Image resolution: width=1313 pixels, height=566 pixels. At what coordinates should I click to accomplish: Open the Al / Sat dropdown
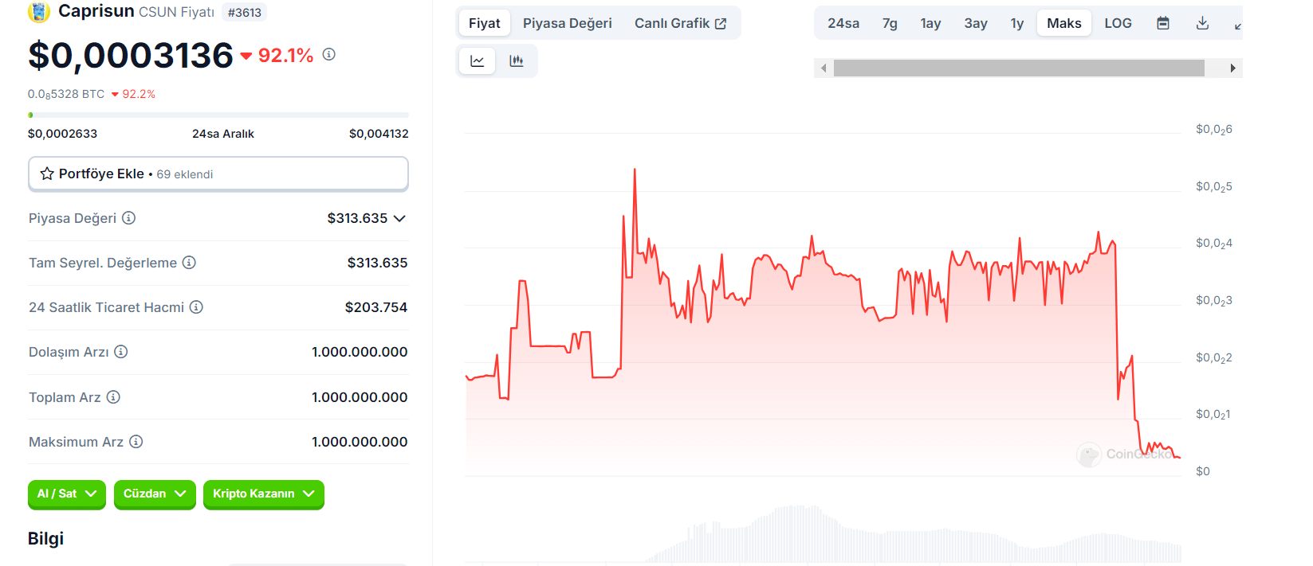(67, 494)
